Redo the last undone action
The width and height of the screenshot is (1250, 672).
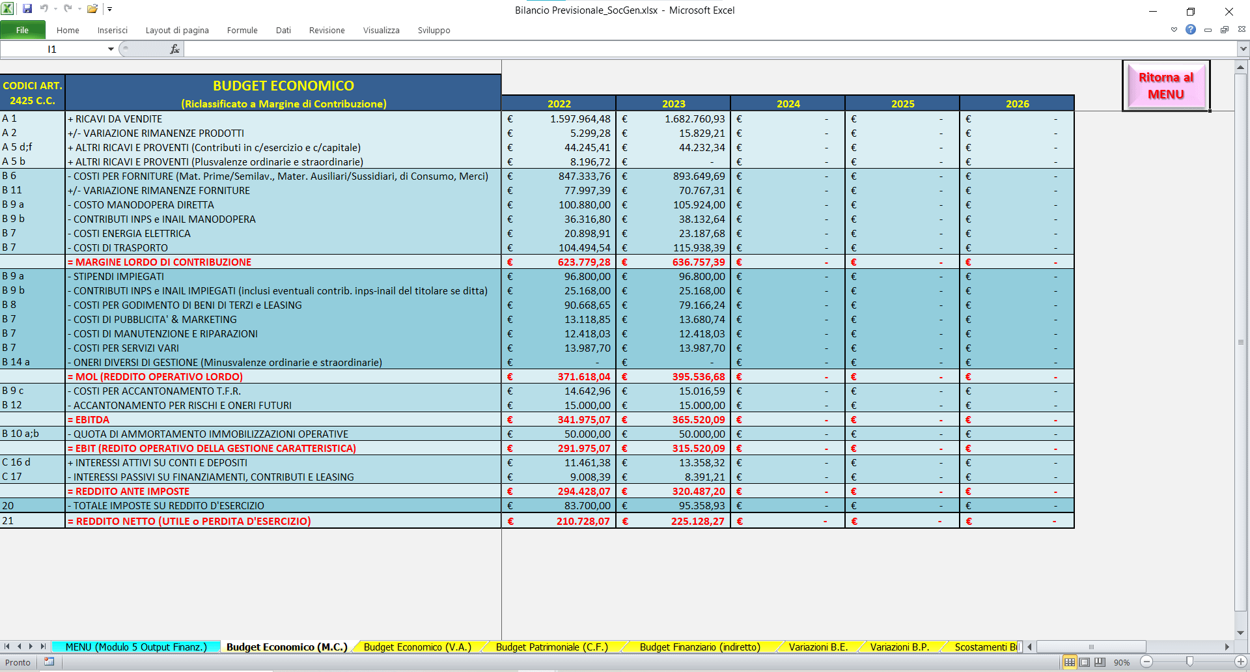point(68,9)
